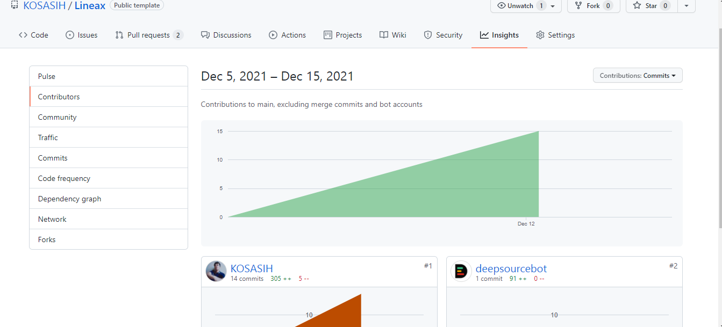The width and height of the screenshot is (722, 327).
Task: Click the Actions play icon
Action: coord(273,35)
